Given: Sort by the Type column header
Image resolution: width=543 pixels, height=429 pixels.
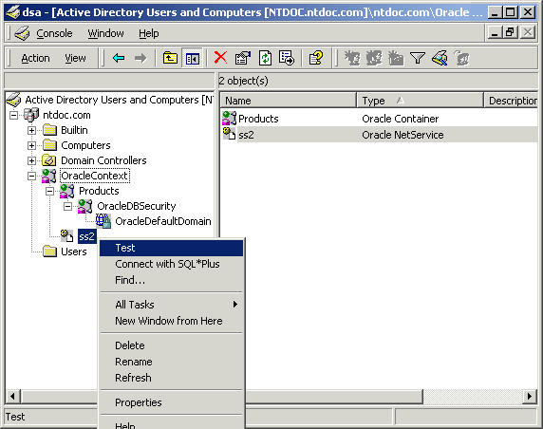Looking at the screenshot, I should (420, 101).
